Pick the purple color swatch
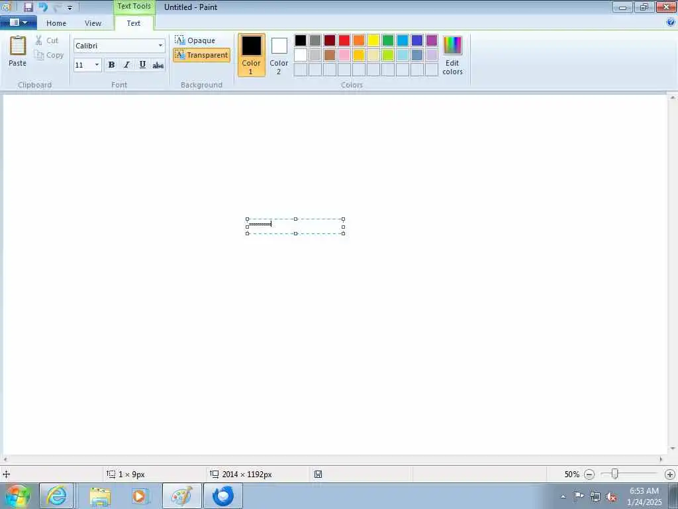Screen dimensions: 678x509 432,40
